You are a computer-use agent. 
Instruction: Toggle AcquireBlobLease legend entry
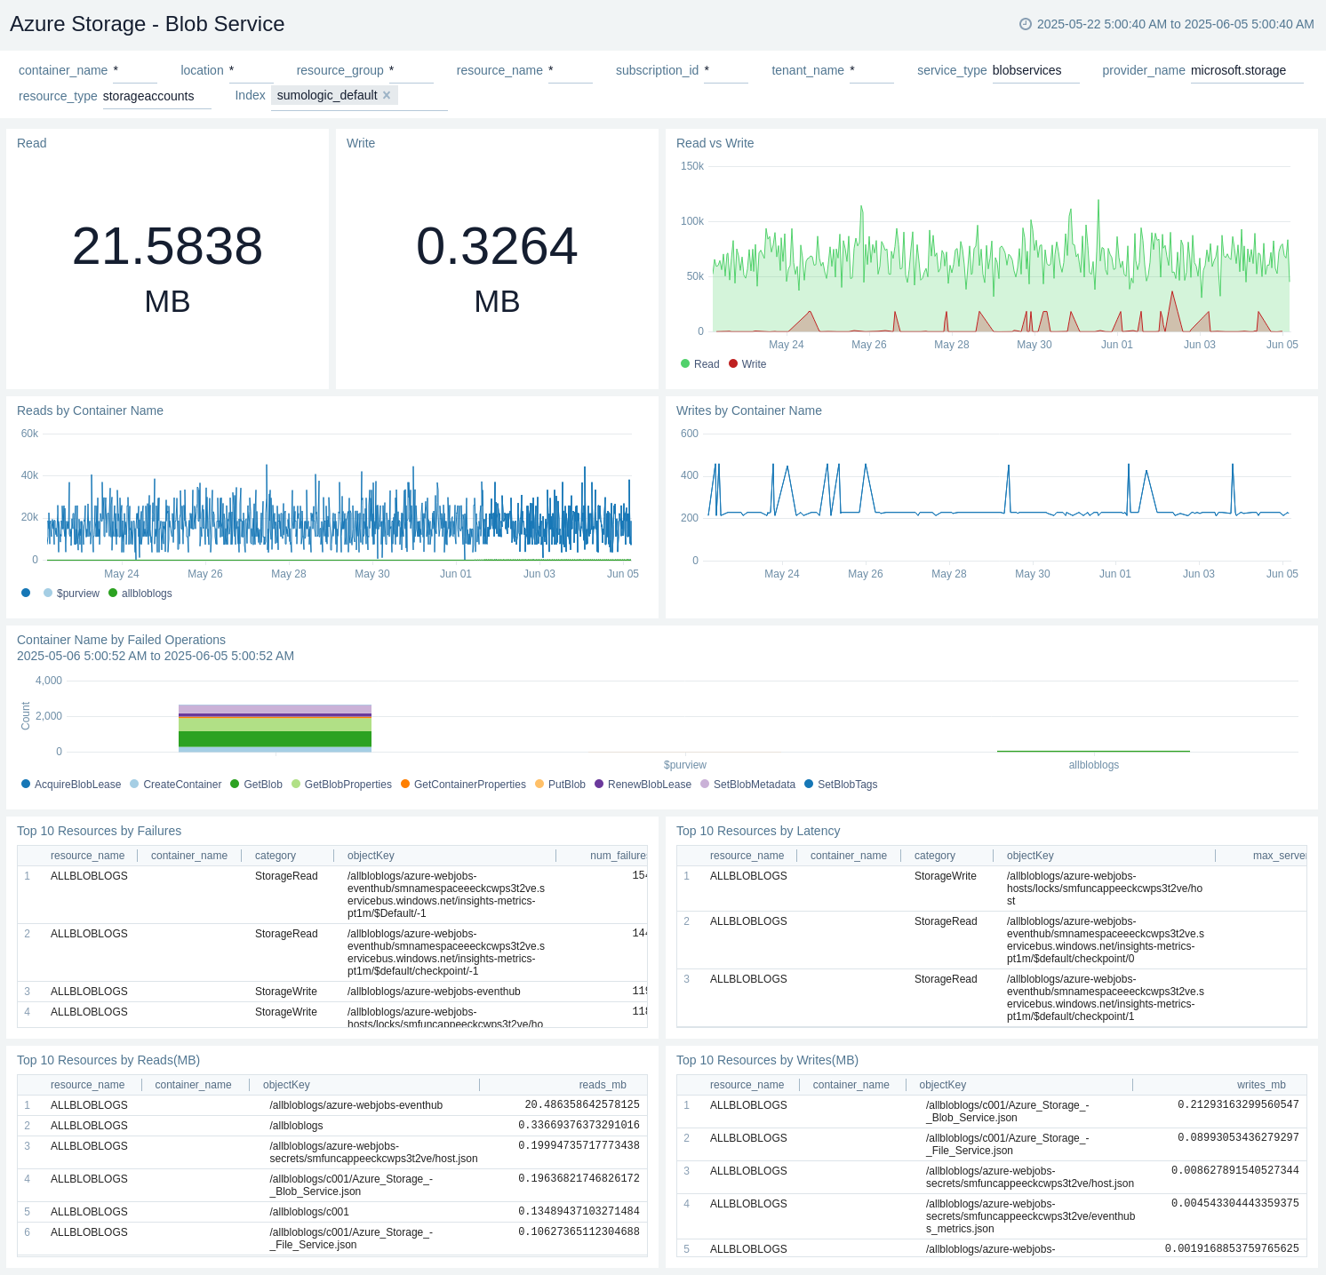(71, 785)
